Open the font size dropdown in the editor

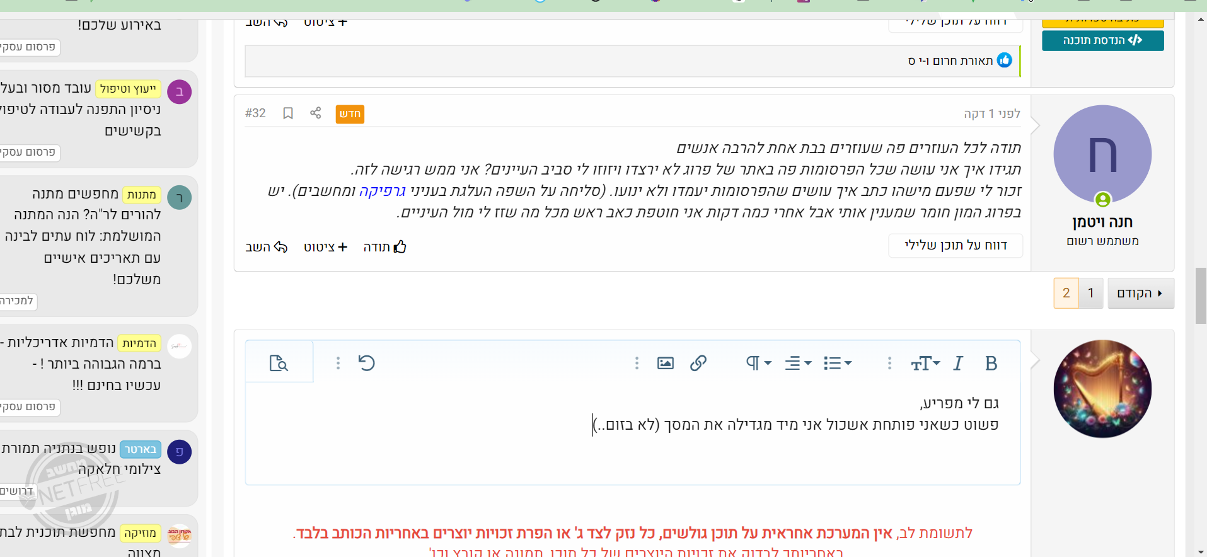(x=925, y=364)
